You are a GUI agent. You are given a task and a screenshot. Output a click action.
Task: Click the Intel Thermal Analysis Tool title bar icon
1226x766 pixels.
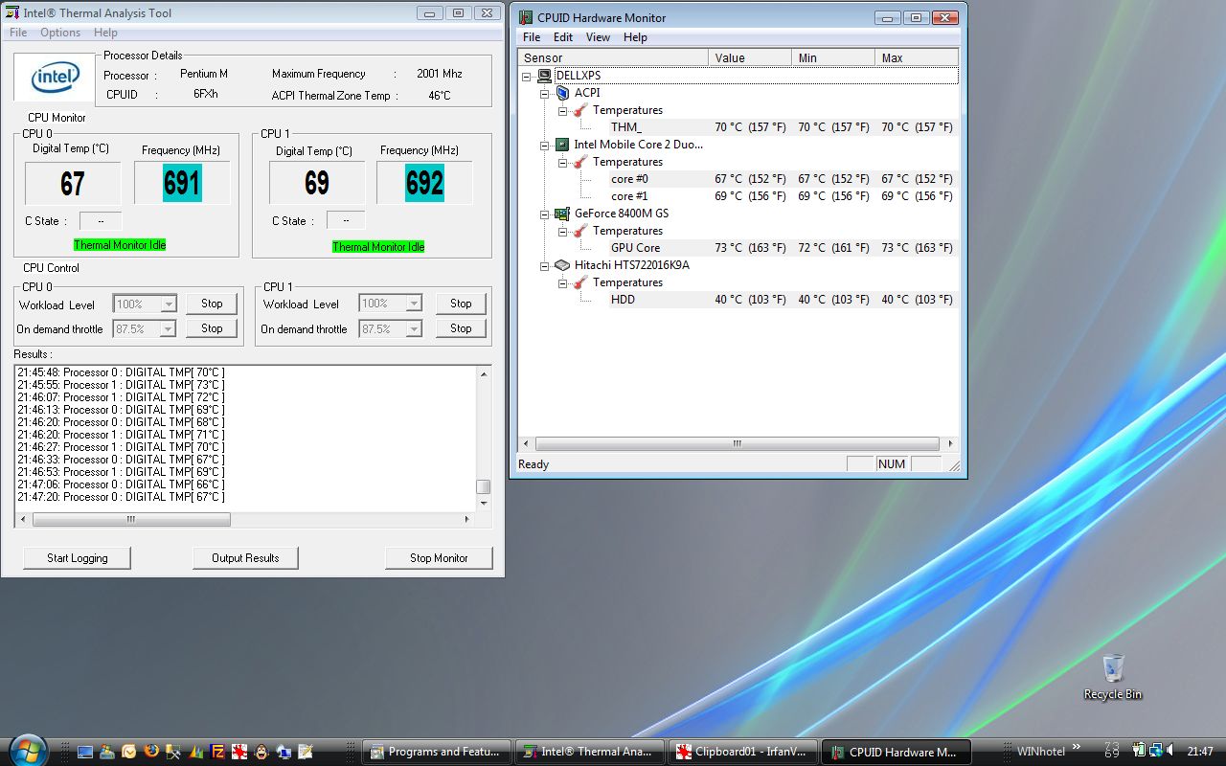click(12, 13)
